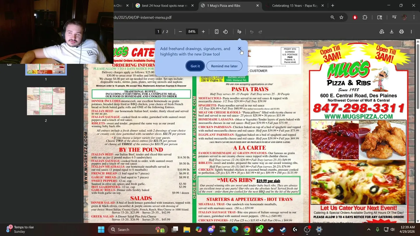
Task: Click the red extension icon
Action: point(355,17)
